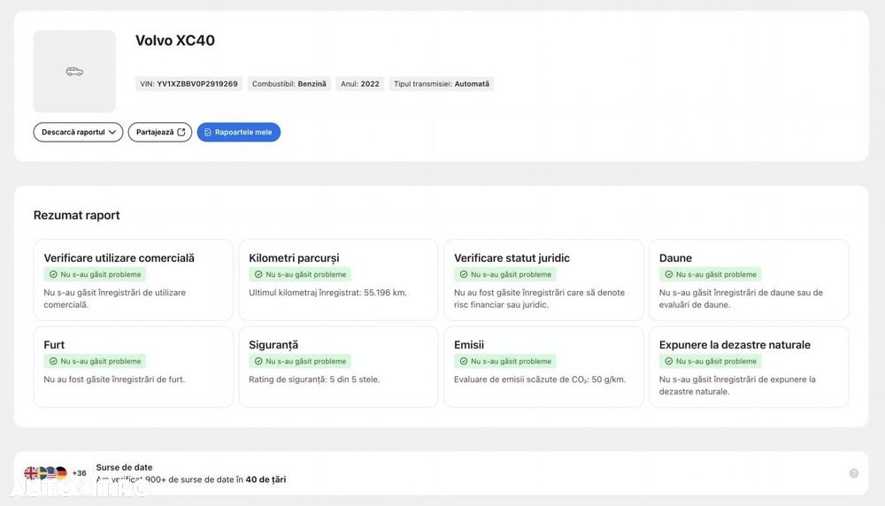The height and width of the screenshot is (506, 885).
Task: Click the Combustibil: Benzină tag
Action: (289, 84)
